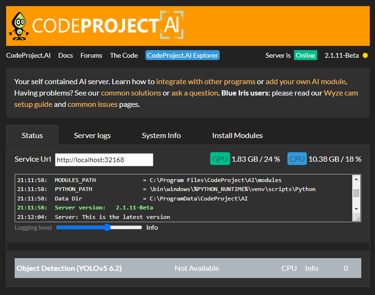Click the PYTHON_PATH log line
The width and height of the screenshot is (375, 295).
[167, 189]
